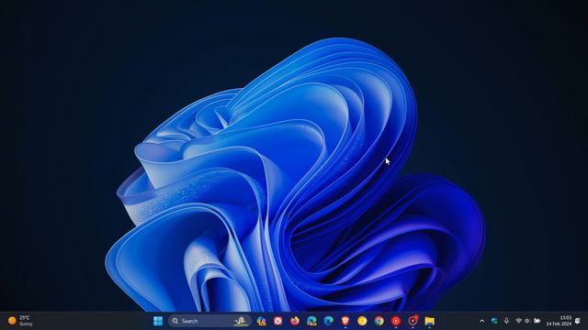Open File Explorer from the taskbar
This screenshot has height=330, width=588.
coord(429,321)
